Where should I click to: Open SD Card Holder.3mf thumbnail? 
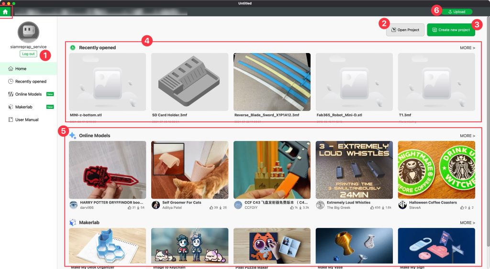[189, 82]
